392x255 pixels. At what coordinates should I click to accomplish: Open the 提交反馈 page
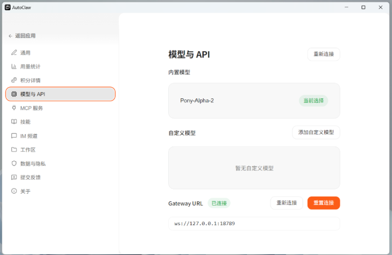(x=60, y=177)
